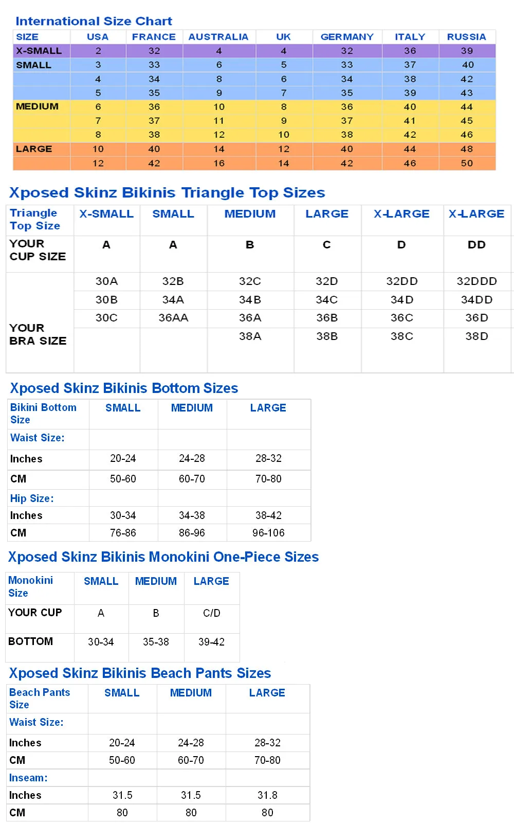Image resolution: width=514 pixels, height=823 pixels.
Task: Click the Xposed Skinz Bikinis Triangle Top Sizes heading
Action: (x=167, y=192)
